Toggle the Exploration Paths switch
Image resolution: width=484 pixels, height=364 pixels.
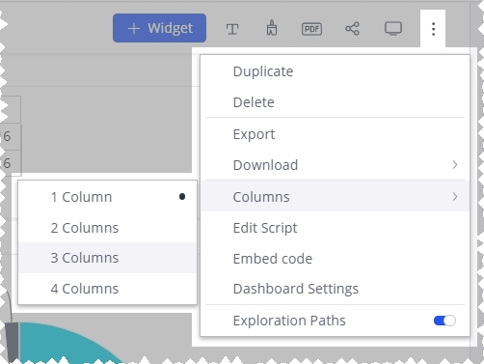click(444, 321)
